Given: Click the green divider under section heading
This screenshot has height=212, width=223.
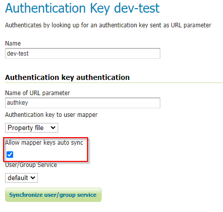Looking at the screenshot, I should tap(114, 83).
